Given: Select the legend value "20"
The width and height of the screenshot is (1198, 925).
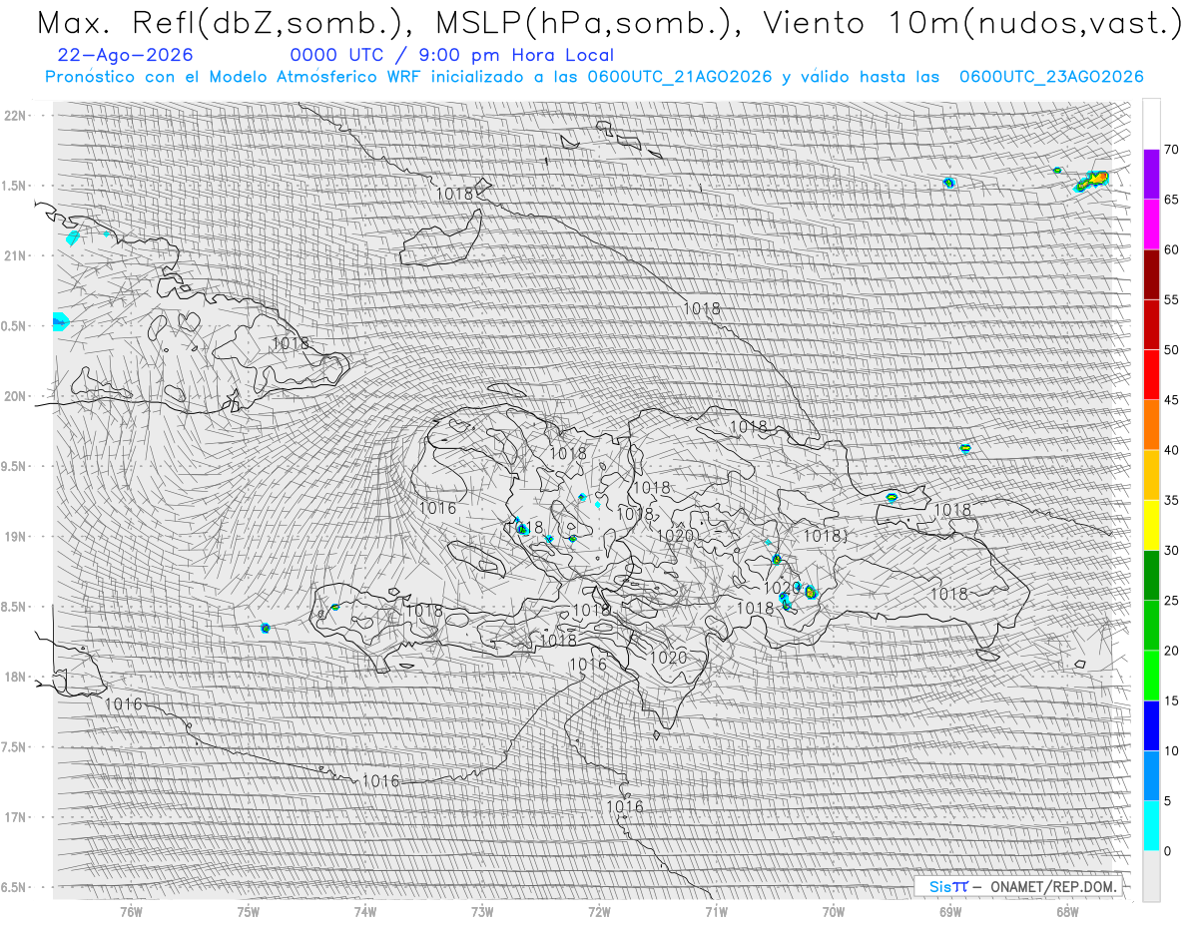Looking at the screenshot, I should (1171, 651).
